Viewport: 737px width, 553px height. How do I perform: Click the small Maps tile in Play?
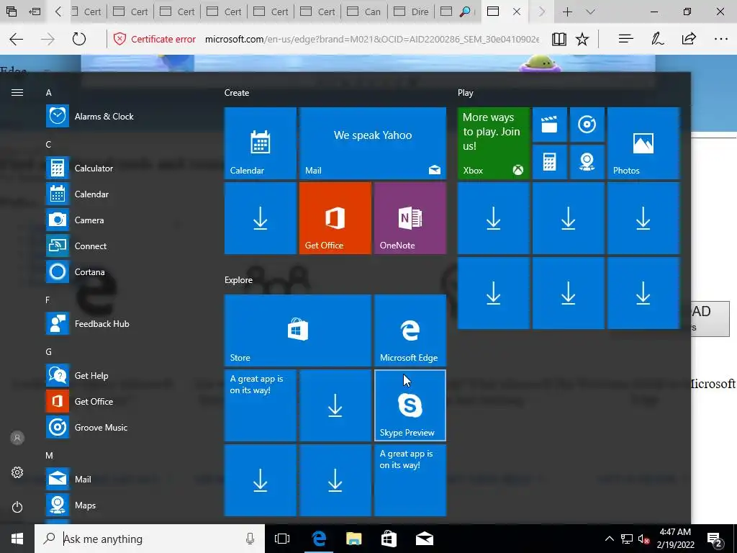(587, 162)
